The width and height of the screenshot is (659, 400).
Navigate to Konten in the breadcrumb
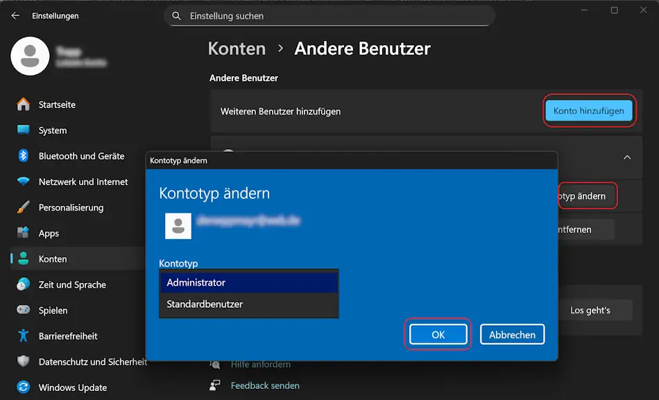237,49
